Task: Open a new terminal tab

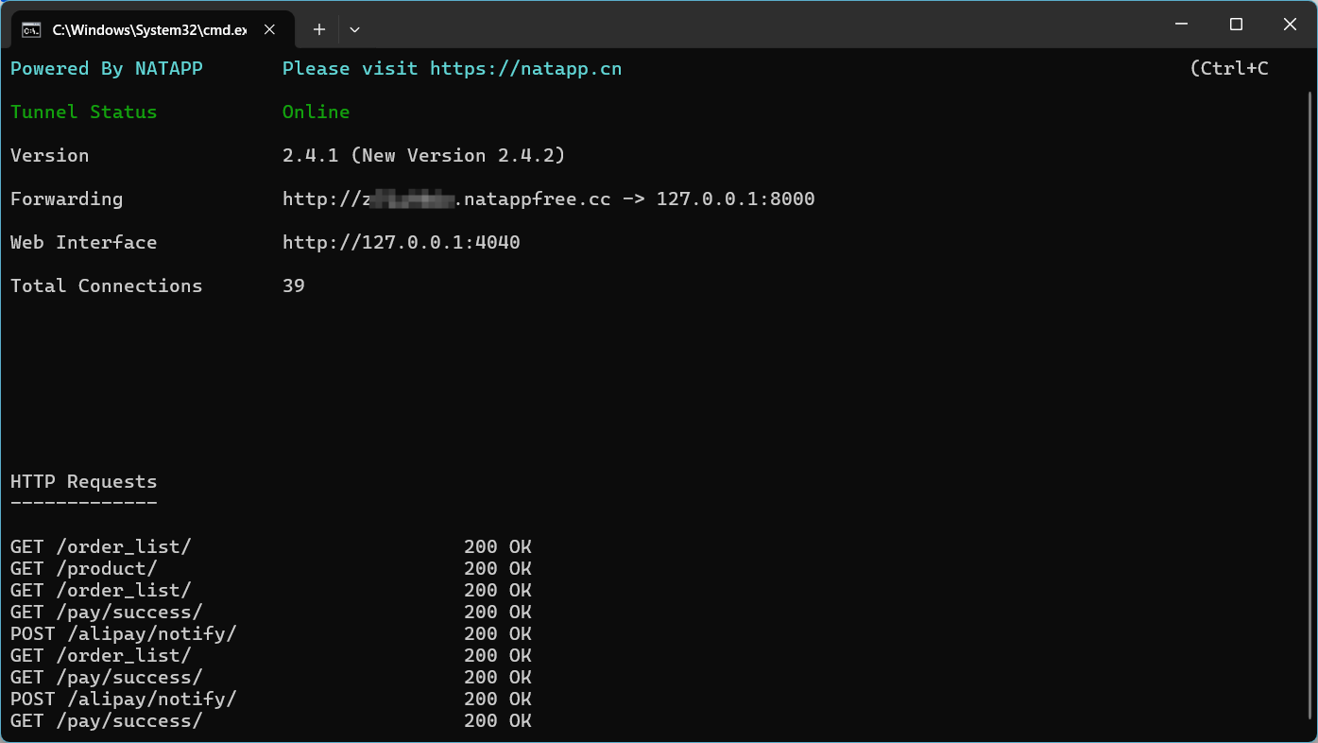Action: tap(319, 29)
